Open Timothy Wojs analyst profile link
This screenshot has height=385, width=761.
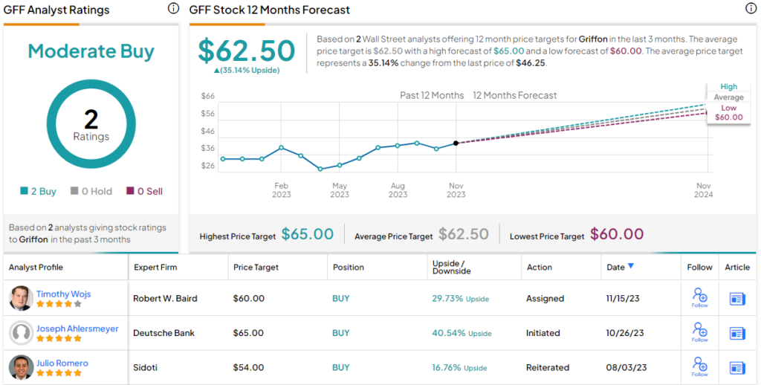[x=63, y=294]
